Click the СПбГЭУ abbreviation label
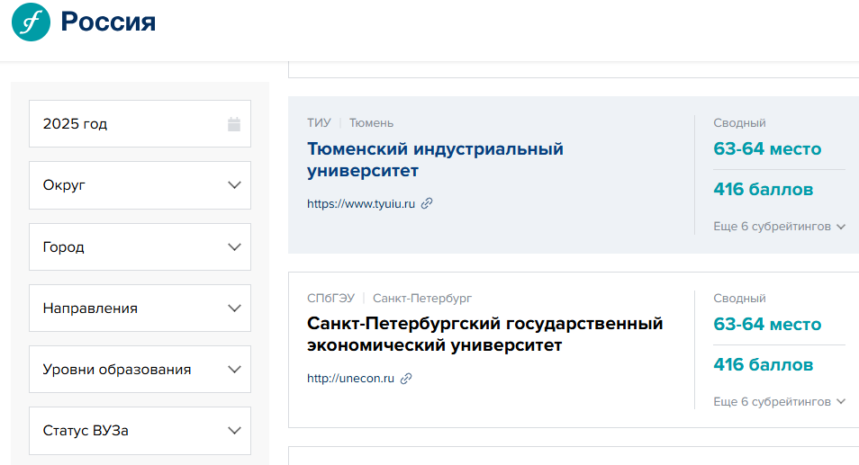 point(330,298)
